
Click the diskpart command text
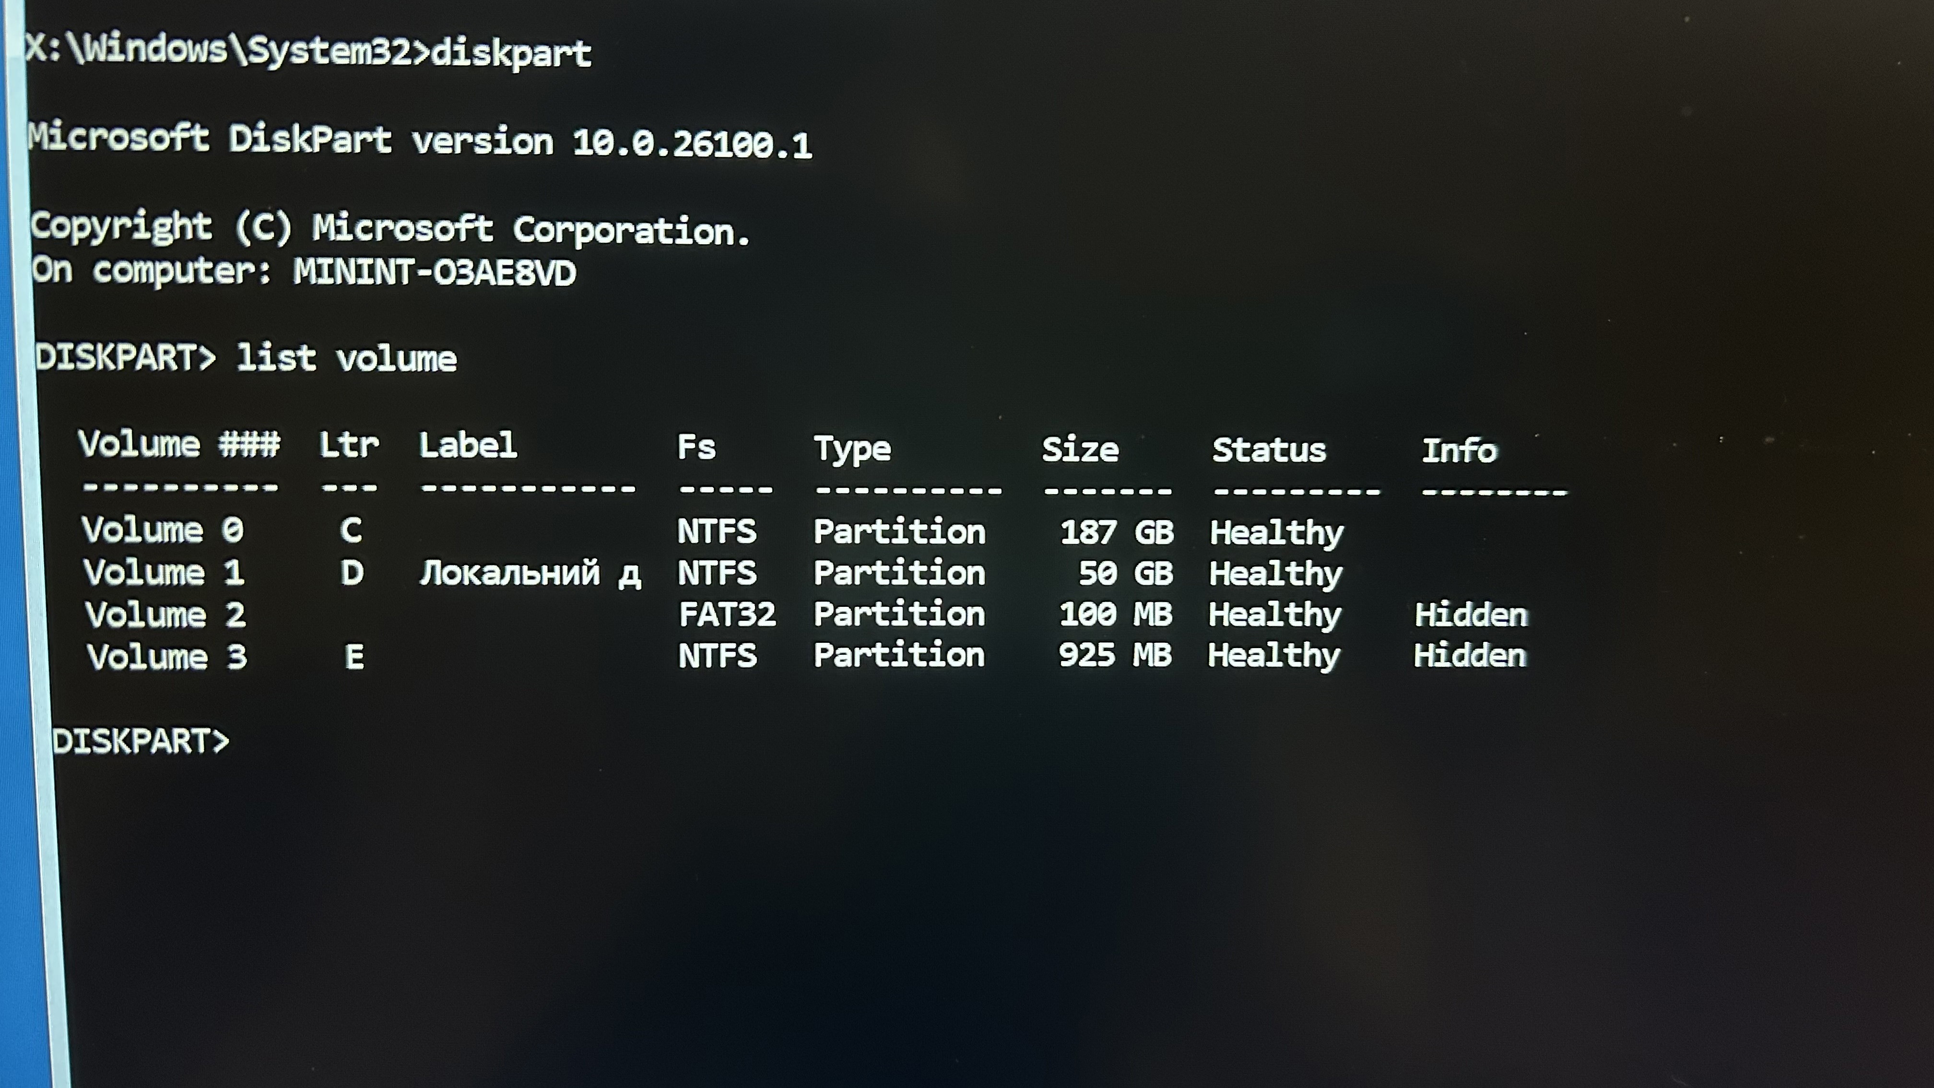(511, 53)
